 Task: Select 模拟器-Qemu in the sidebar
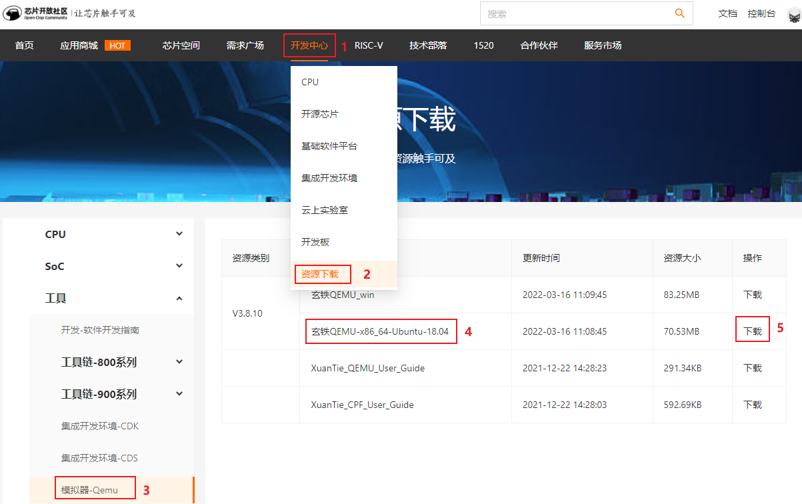pos(89,490)
